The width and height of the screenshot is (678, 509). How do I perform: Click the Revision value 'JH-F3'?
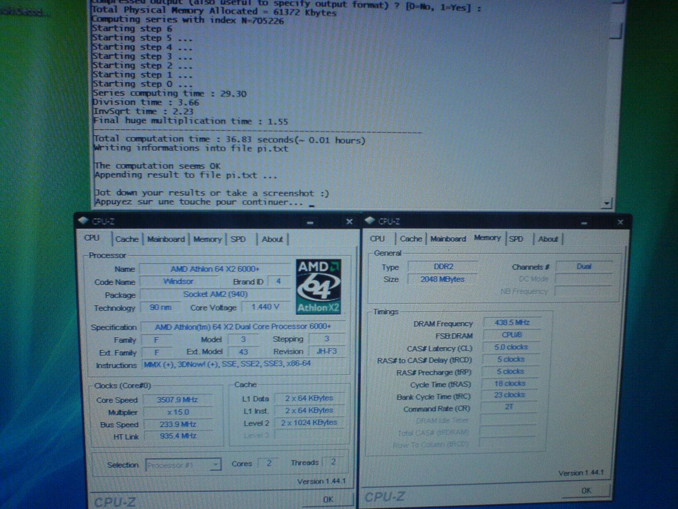[x=327, y=351]
